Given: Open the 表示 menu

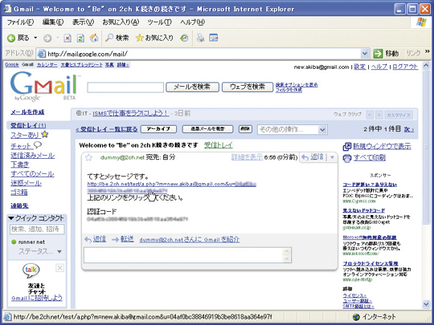Looking at the screenshot, I should tap(83, 22).
